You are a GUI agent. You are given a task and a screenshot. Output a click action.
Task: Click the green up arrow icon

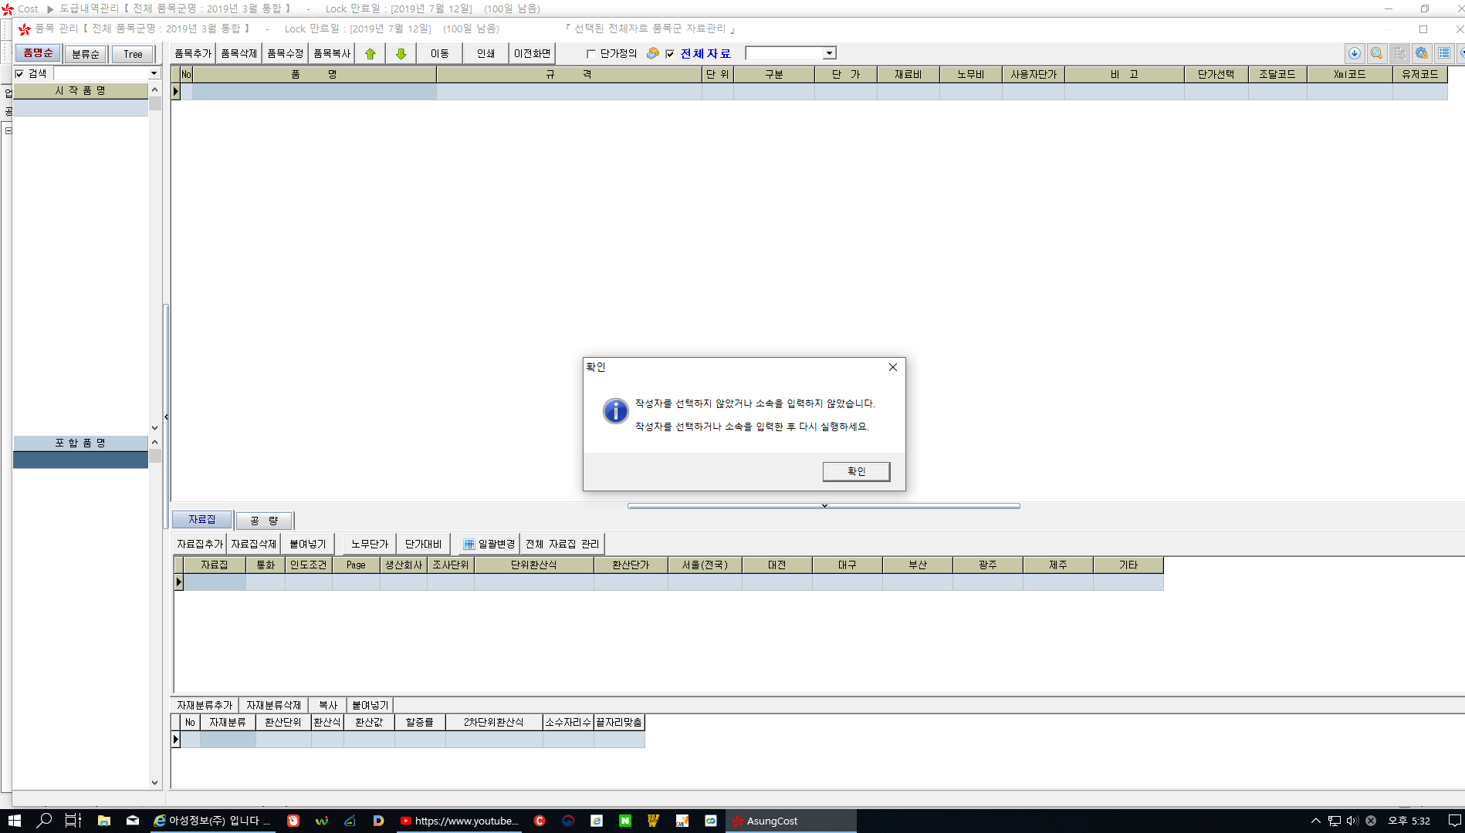(x=370, y=54)
